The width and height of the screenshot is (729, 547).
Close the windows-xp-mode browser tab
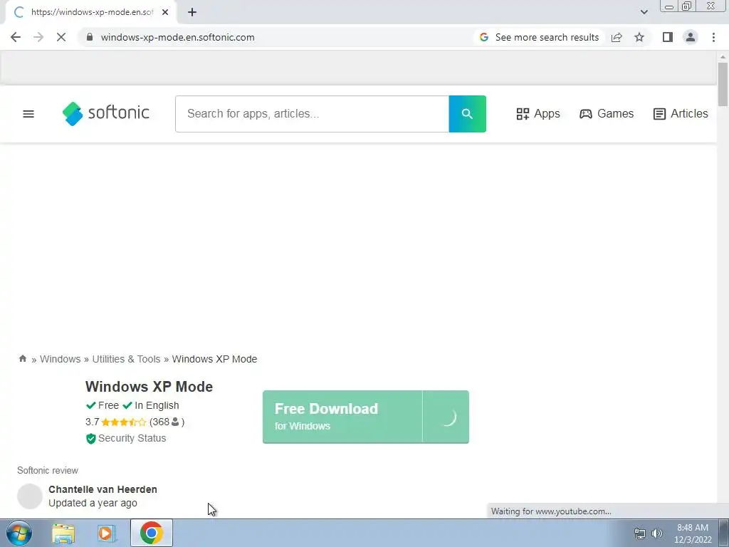click(x=165, y=12)
